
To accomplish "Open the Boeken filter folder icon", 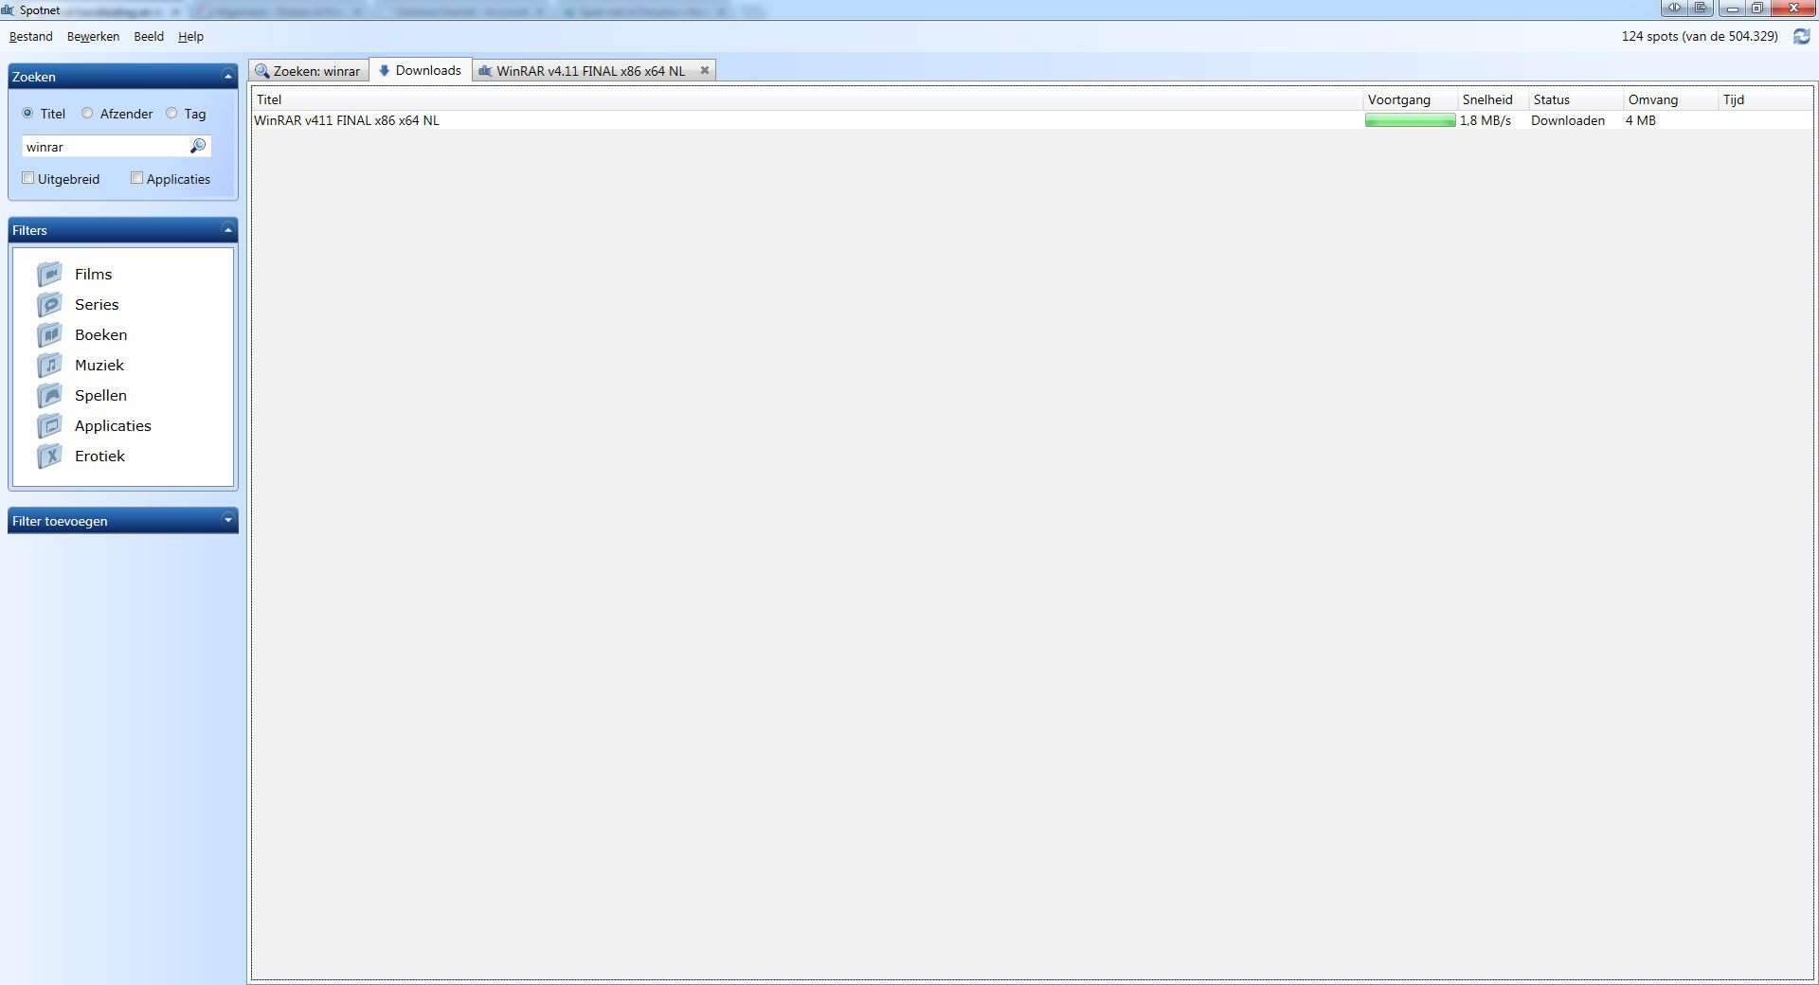I will click(x=49, y=334).
